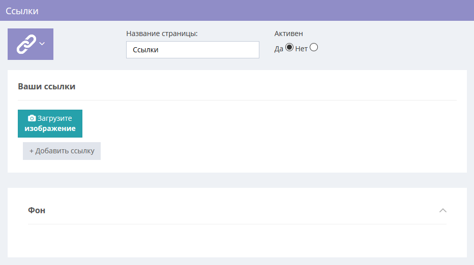Screen dimensions: 474x265
Task: Collapse the Фон section with its chevron
Action: [443, 210]
